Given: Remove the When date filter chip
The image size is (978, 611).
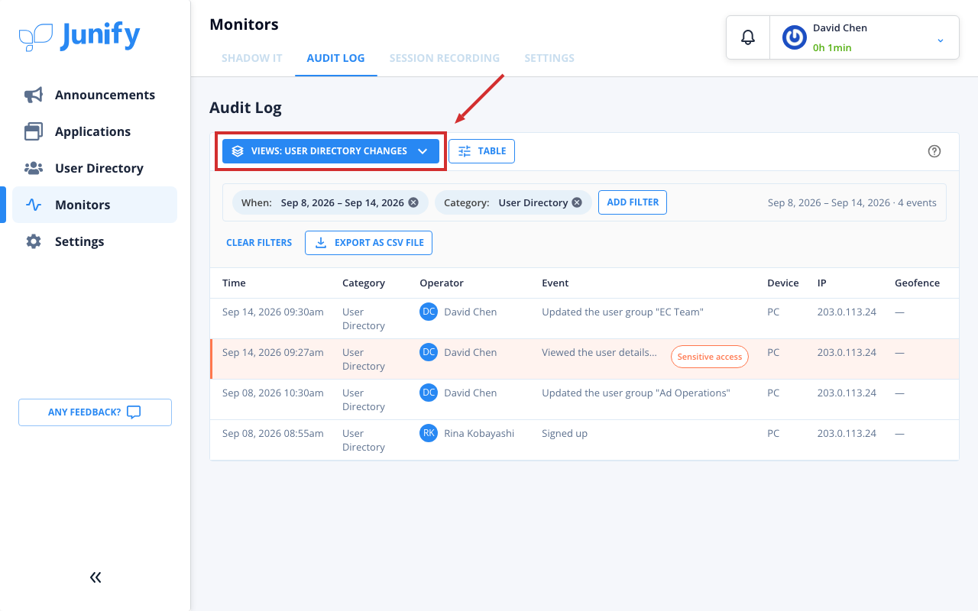Looking at the screenshot, I should (413, 202).
